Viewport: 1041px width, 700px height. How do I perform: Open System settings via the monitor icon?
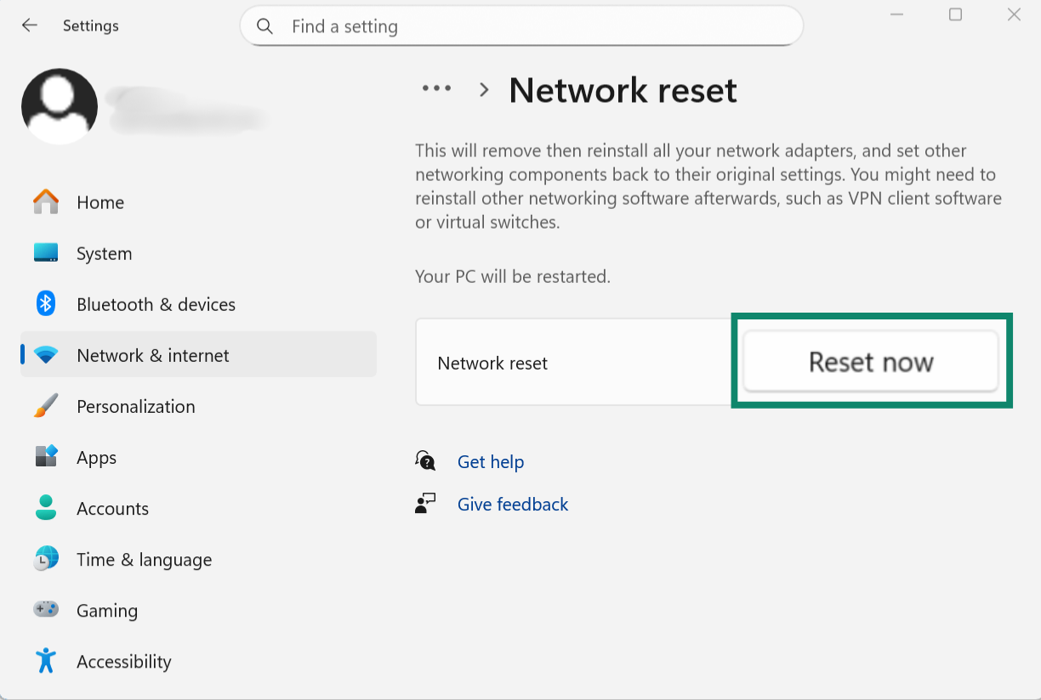pos(45,253)
